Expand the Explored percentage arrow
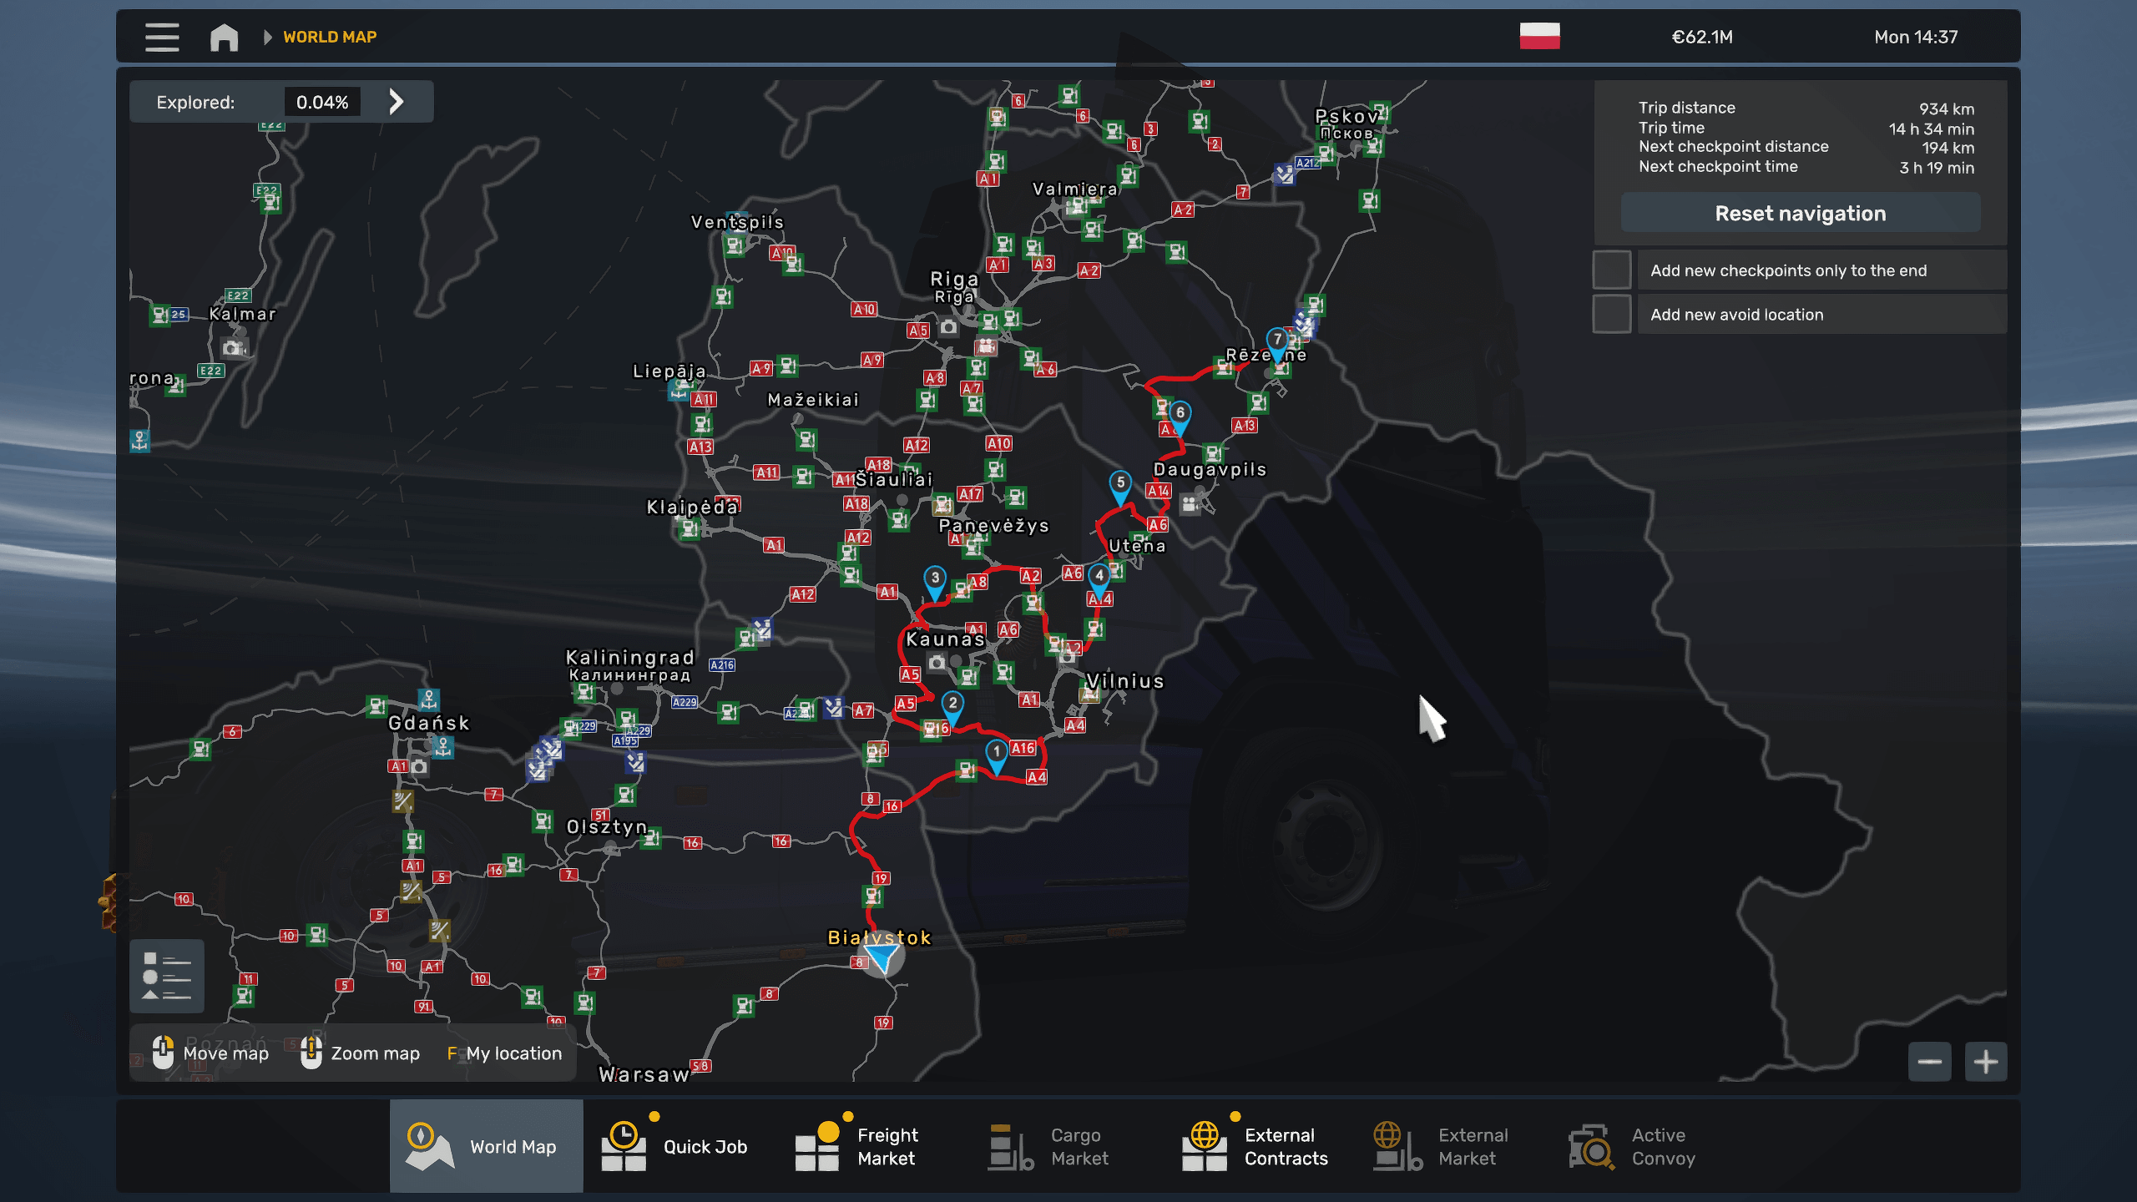 point(397,102)
